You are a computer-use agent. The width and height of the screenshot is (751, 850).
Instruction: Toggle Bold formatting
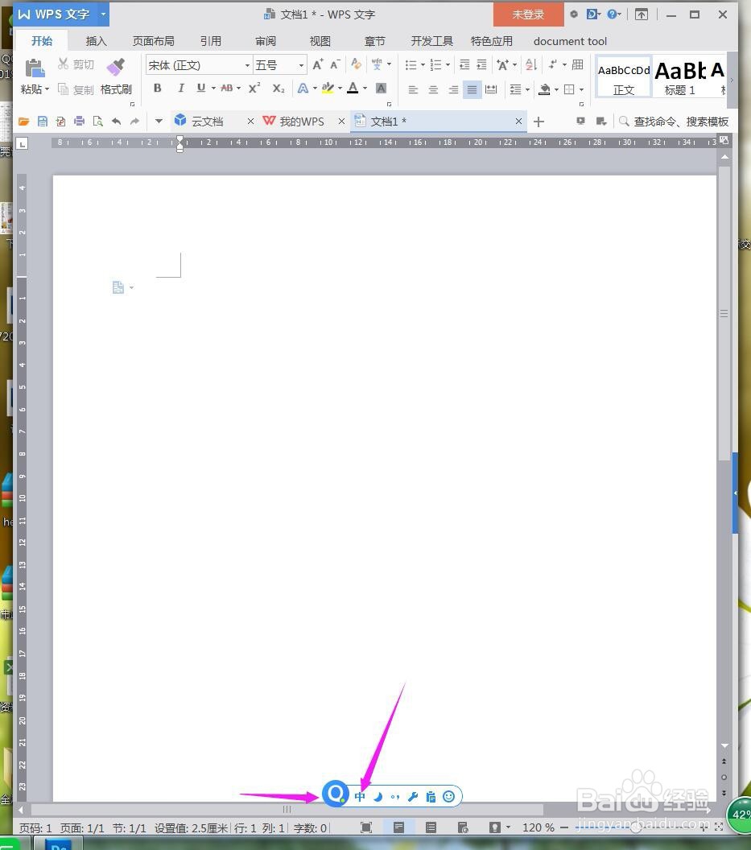pyautogui.click(x=157, y=89)
